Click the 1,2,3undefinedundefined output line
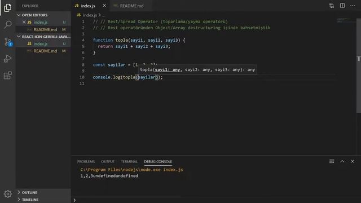The image size is (361, 203). click(109, 176)
